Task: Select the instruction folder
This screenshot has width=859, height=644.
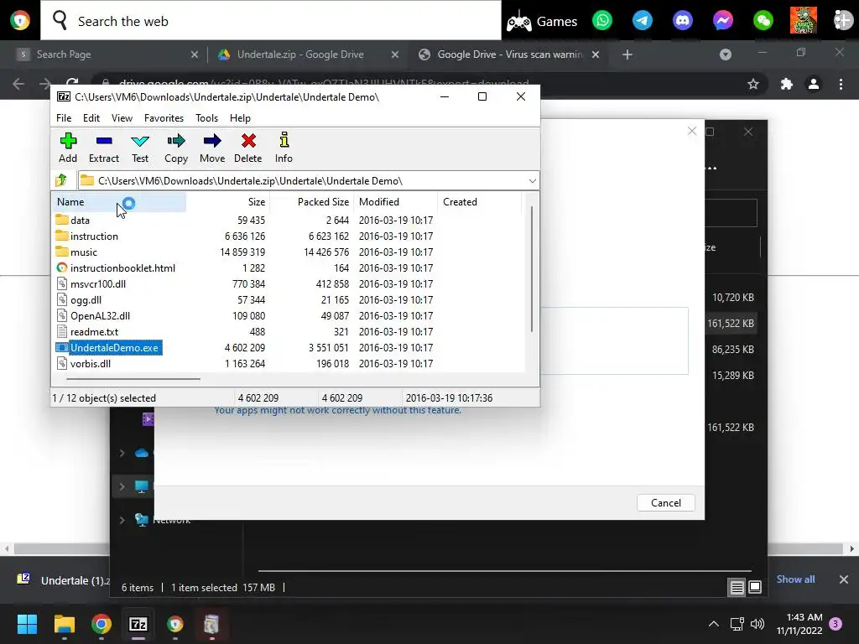Action: point(94,236)
